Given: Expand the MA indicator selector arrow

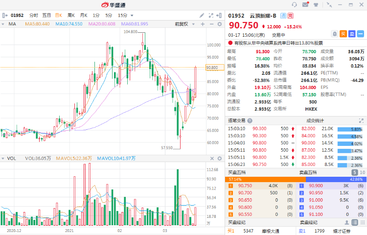Looking at the screenshot, I should coord(3,24).
